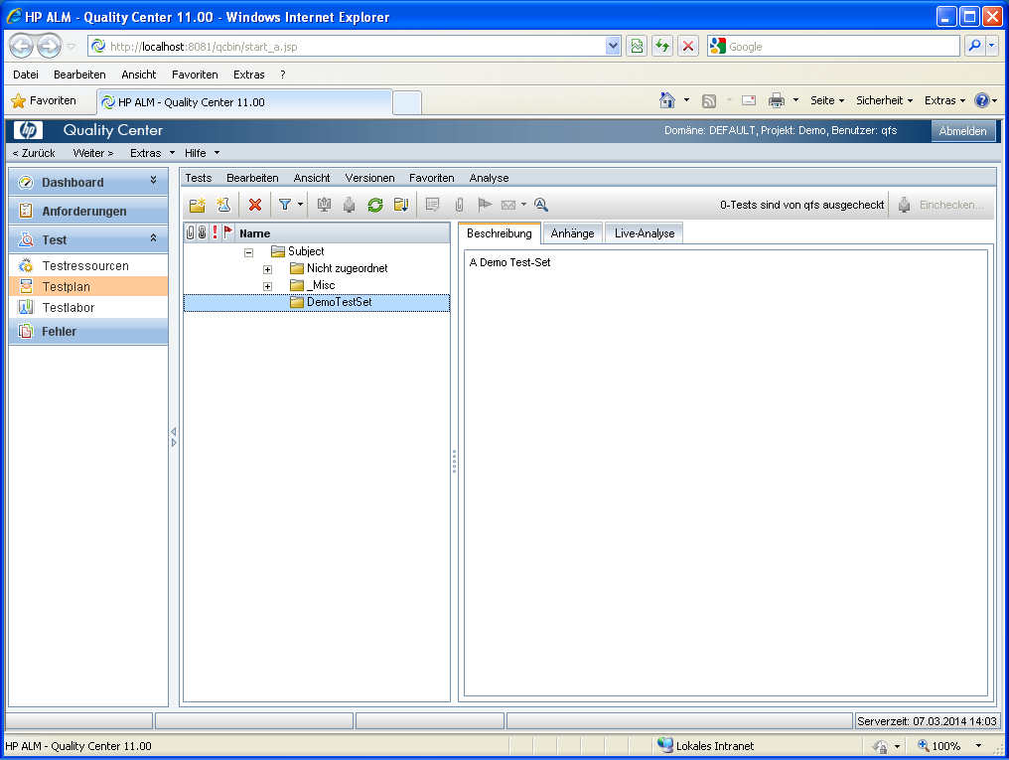Image resolution: width=1009 pixels, height=760 pixels.
Task: Click the grey check-in arrow icon next to refresh
Action: point(349,205)
